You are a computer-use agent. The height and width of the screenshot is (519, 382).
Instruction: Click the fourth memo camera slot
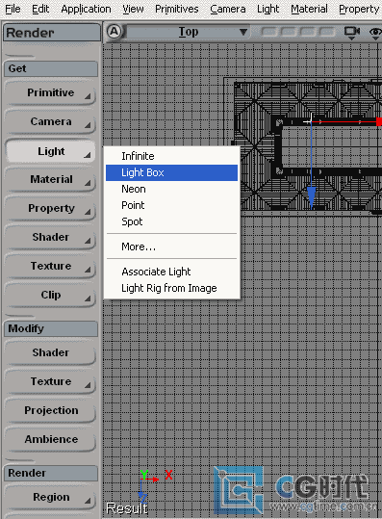tap(327, 32)
